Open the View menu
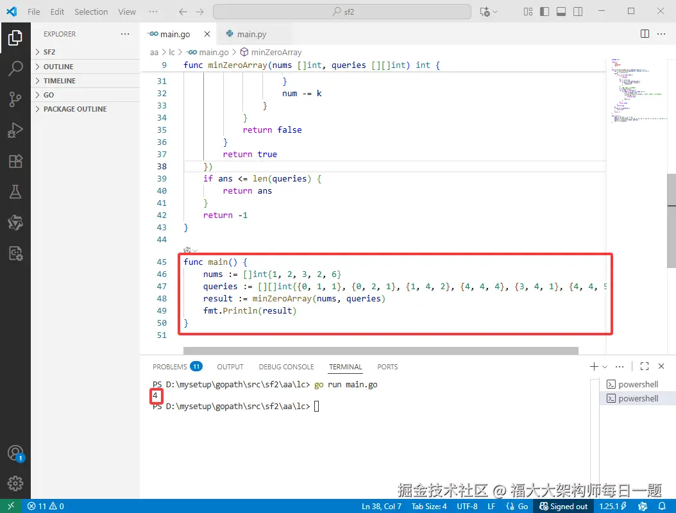 [127, 12]
